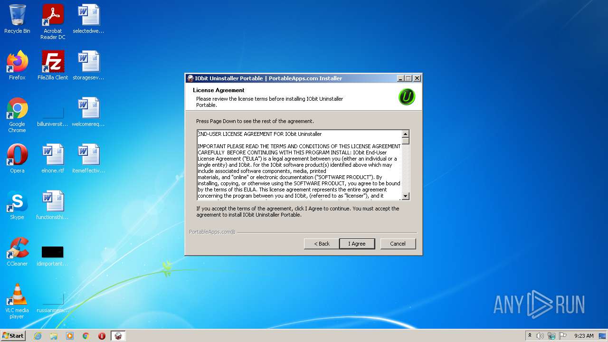
Task: Launch Acrobat Reader DC shortcut
Action: coord(53,21)
